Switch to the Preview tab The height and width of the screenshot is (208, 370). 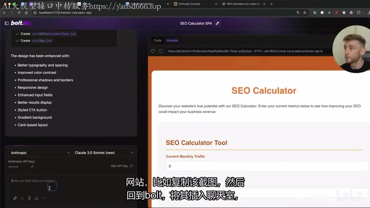coord(172,40)
